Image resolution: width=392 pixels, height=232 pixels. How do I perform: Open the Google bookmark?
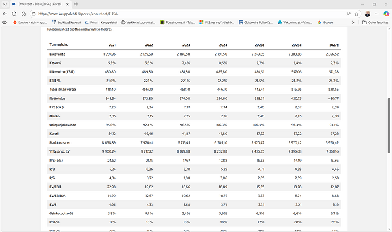tap(324, 22)
